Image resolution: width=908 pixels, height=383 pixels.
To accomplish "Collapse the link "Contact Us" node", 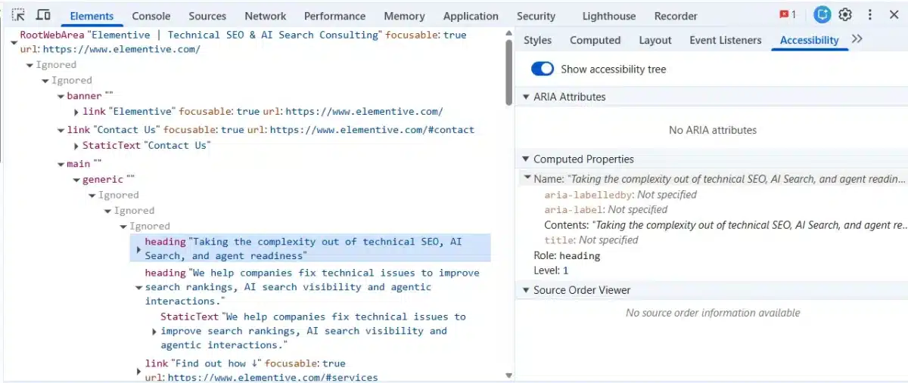I will click(61, 130).
